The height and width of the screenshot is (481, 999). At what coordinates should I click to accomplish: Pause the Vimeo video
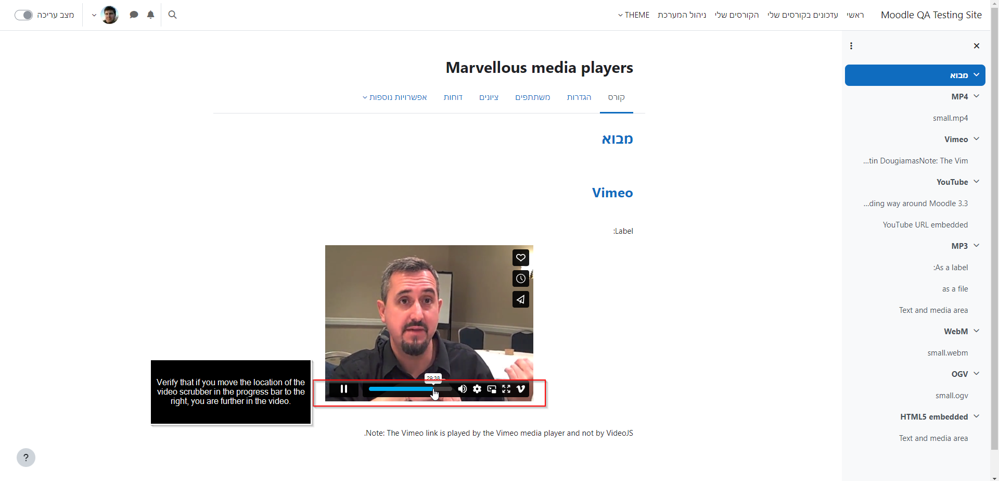pyautogui.click(x=344, y=389)
